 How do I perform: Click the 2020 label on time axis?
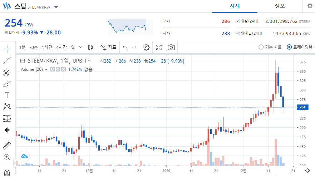166,171
